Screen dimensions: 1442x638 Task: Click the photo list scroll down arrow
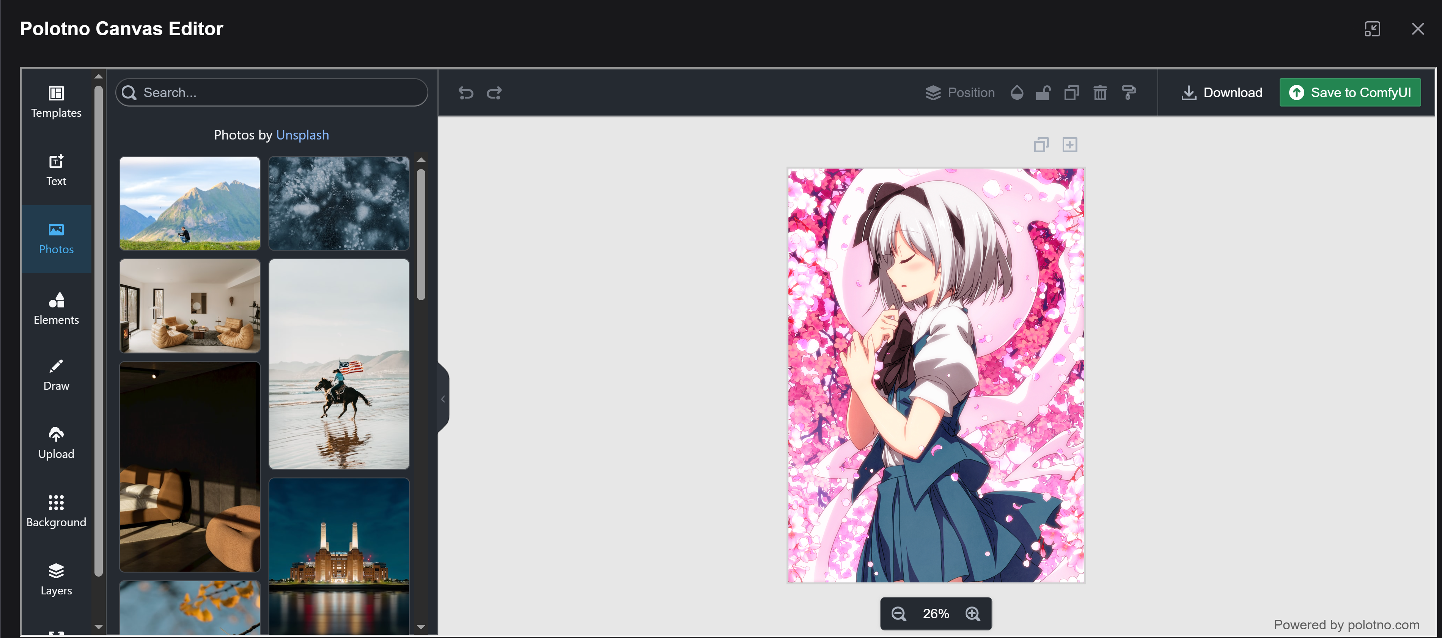tap(421, 627)
